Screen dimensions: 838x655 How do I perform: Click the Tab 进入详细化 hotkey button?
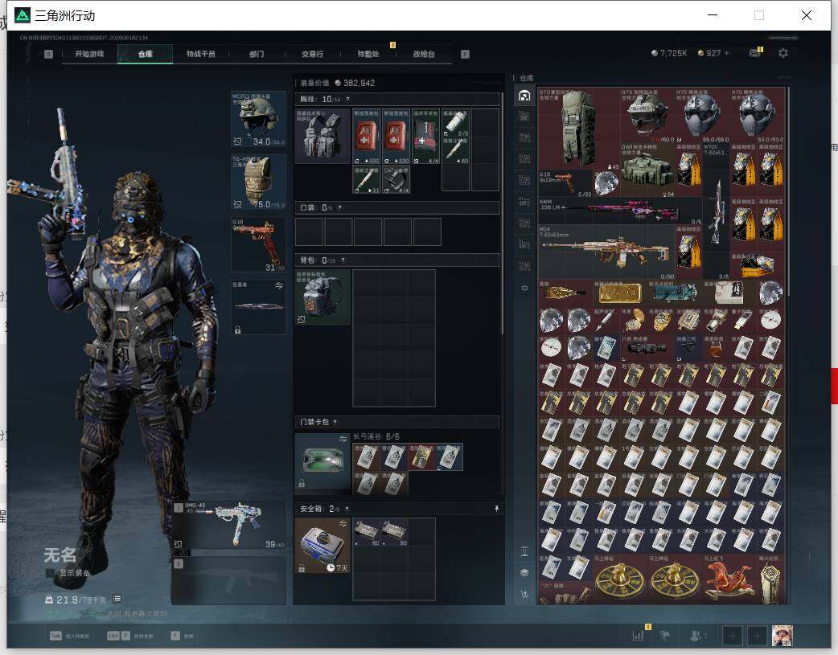coord(69,636)
